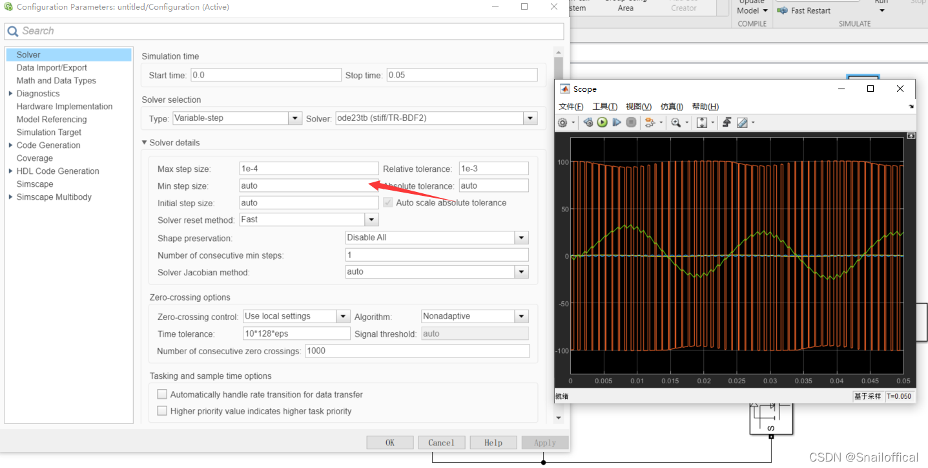Click the Max step size field
The width and height of the screenshot is (928, 468).
coord(309,169)
